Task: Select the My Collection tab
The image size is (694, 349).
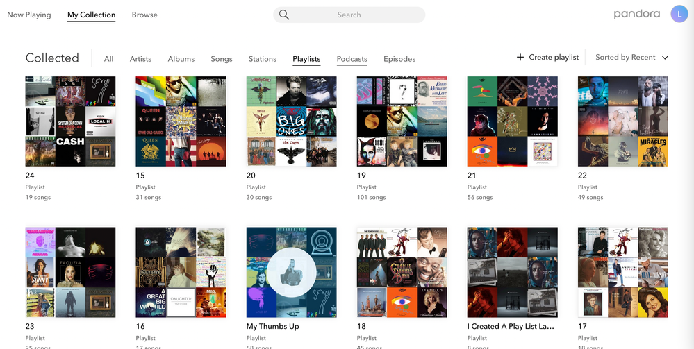Action: (91, 15)
